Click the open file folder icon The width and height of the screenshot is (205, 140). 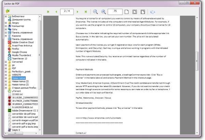tap(8, 11)
